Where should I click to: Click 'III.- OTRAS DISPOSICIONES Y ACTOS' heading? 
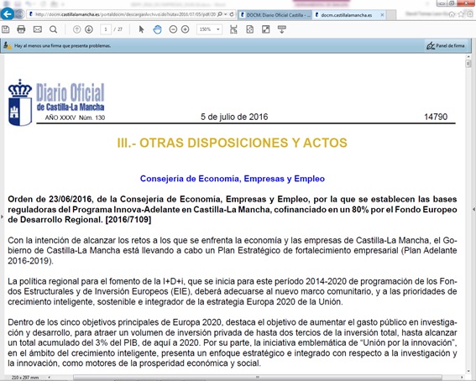(x=232, y=143)
